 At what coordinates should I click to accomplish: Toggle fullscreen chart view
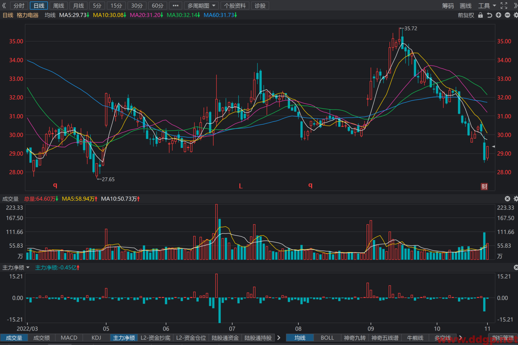click(x=504, y=5)
